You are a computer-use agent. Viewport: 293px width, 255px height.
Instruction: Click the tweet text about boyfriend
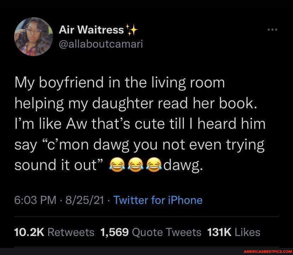coord(140,124)
